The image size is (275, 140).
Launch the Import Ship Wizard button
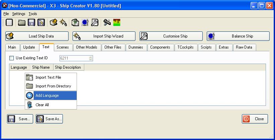(104, 36)
